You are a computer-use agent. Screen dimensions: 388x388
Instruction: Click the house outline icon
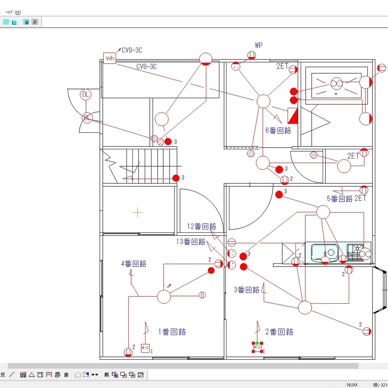pyautogui.click(x=78, y=375)
